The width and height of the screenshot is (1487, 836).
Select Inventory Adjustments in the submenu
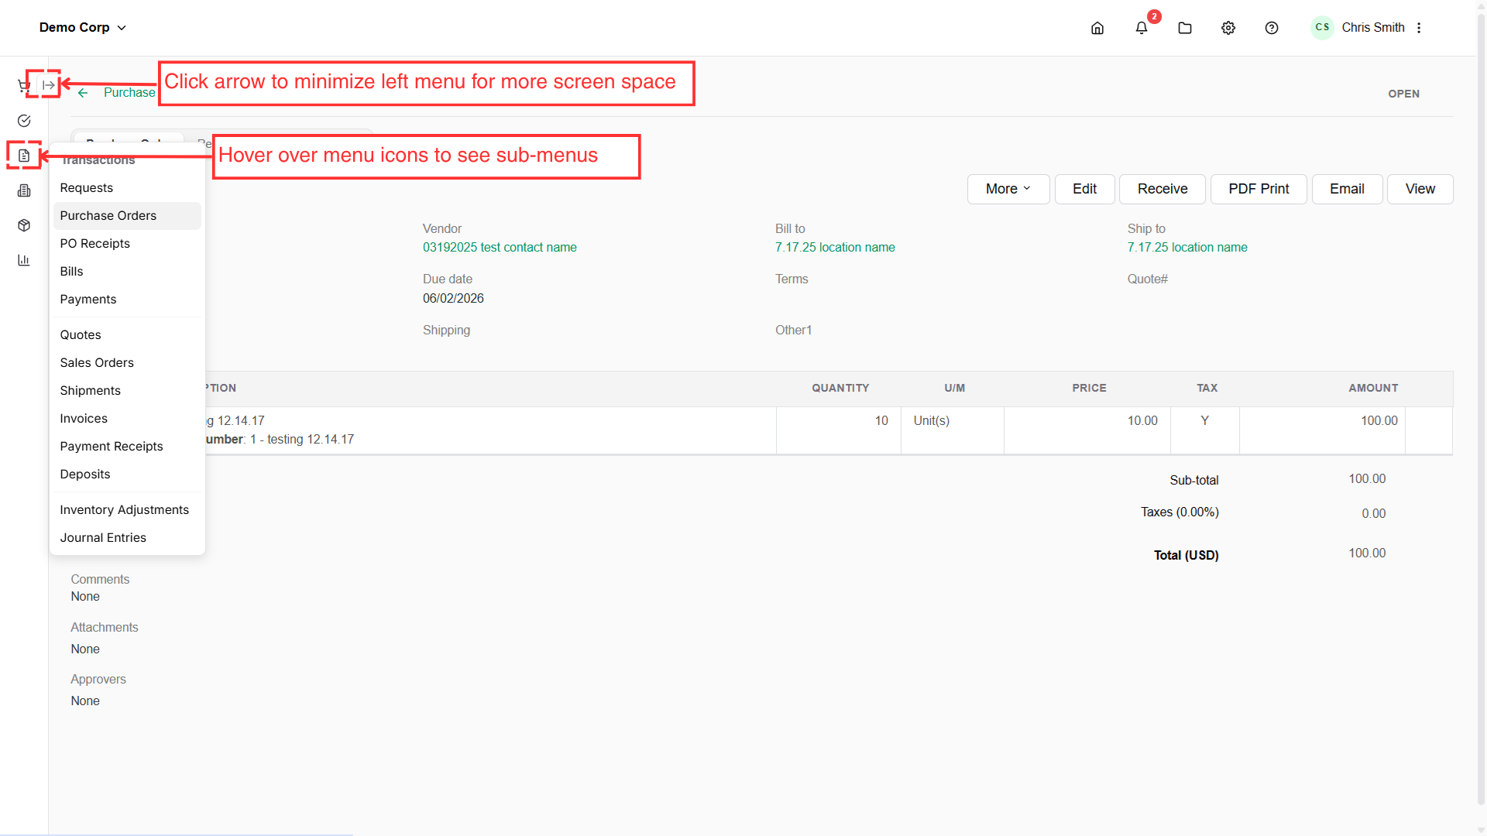point(127,510)
